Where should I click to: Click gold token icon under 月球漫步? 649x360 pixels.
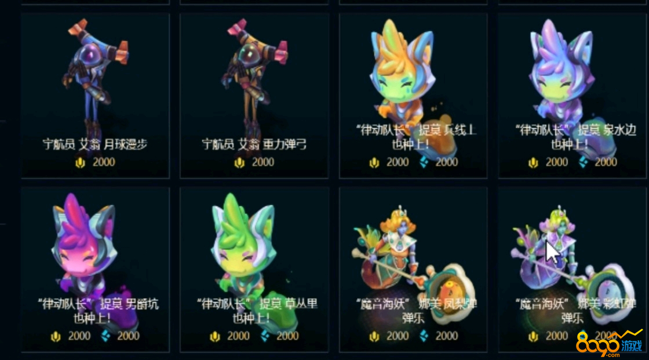point(81,162)
